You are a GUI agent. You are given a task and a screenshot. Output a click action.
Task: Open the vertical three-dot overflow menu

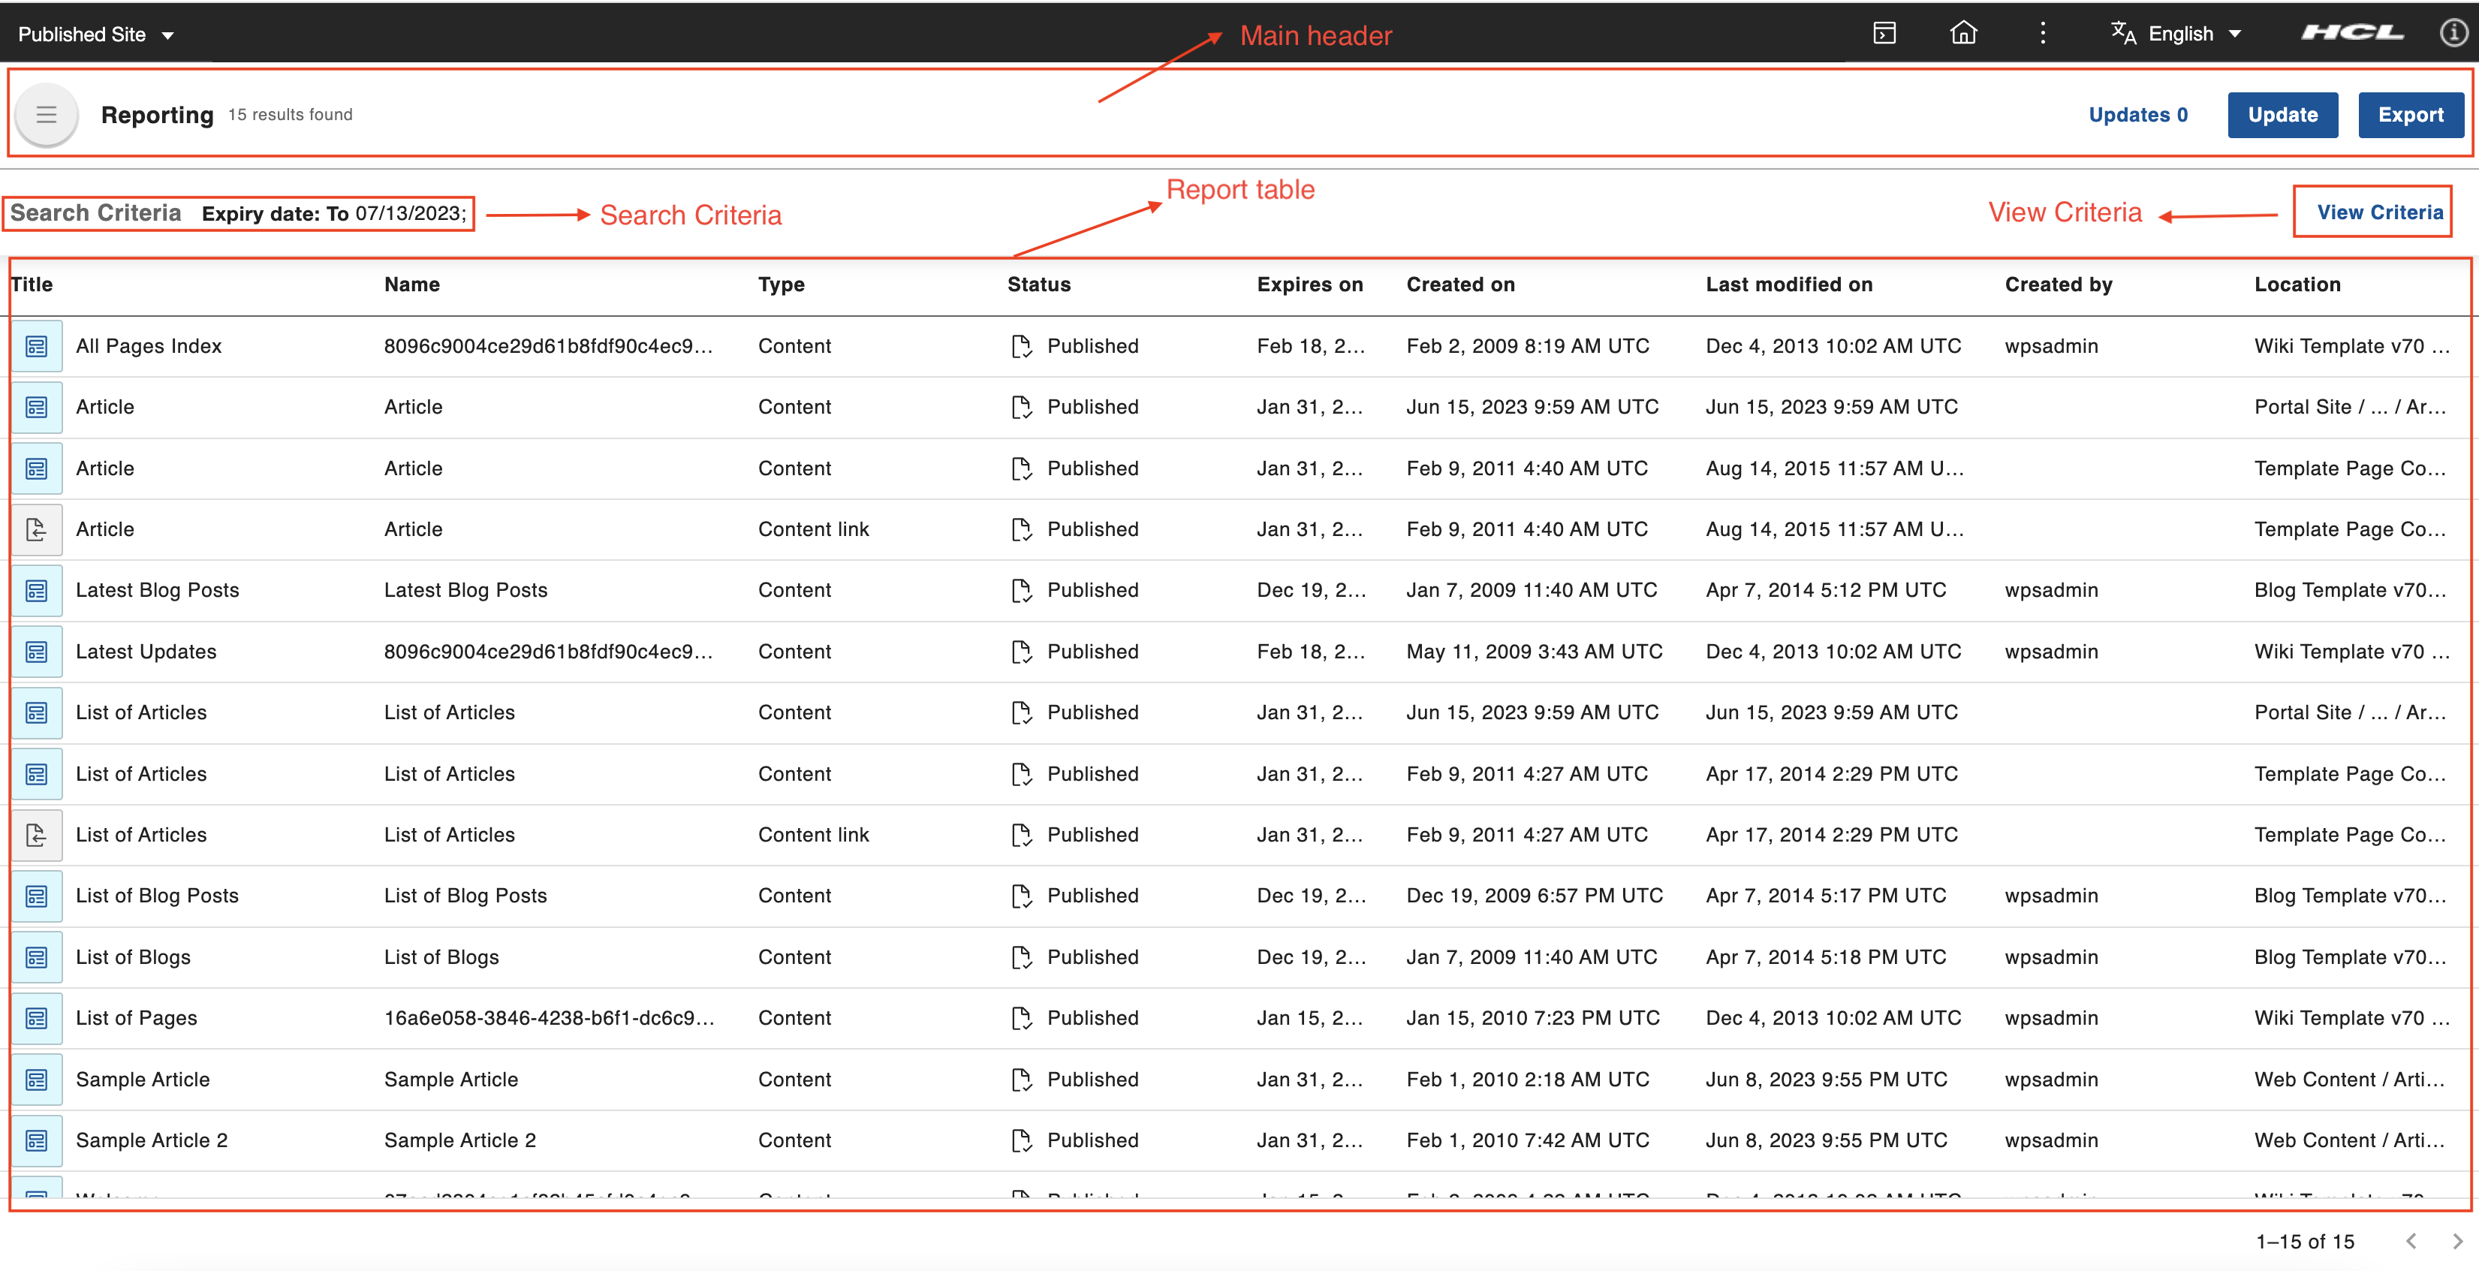[x=2042, y=34]
